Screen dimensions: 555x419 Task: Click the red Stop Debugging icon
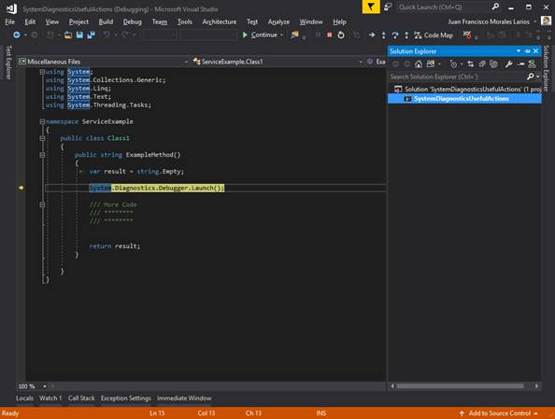coord(330,35)
